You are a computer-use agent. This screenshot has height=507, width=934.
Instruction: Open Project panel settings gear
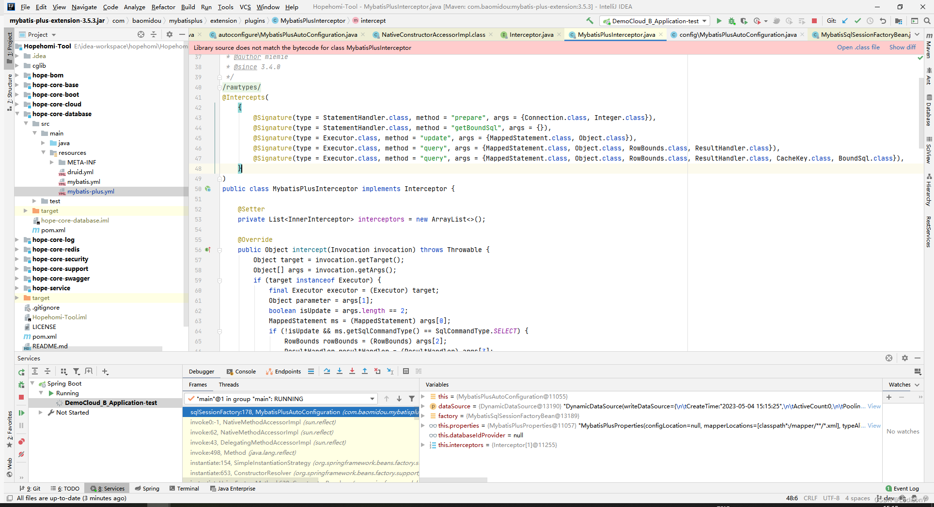coord(169,34)
